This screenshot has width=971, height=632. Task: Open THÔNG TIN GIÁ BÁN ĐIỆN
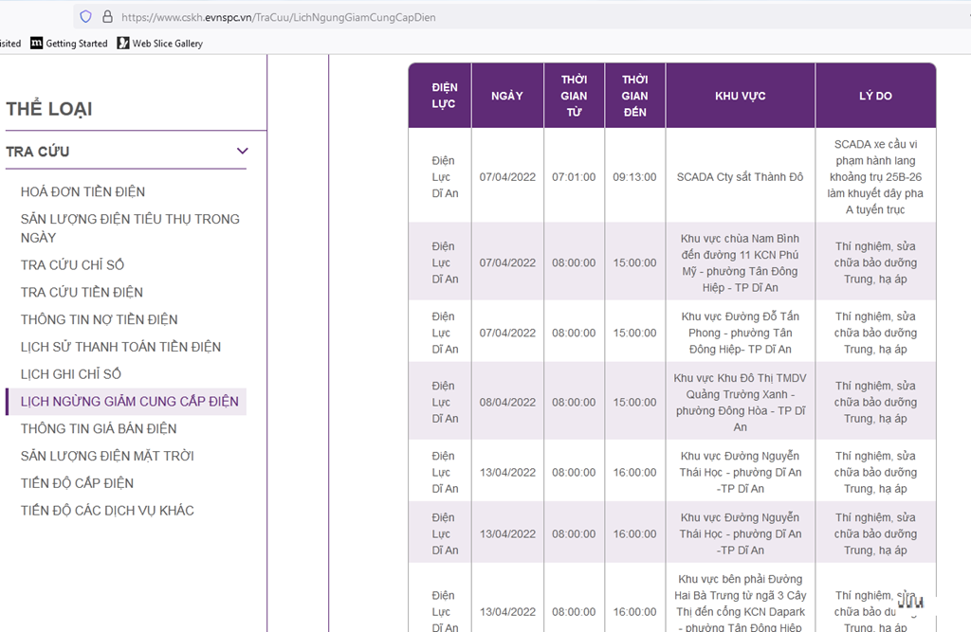click(99, 428)
